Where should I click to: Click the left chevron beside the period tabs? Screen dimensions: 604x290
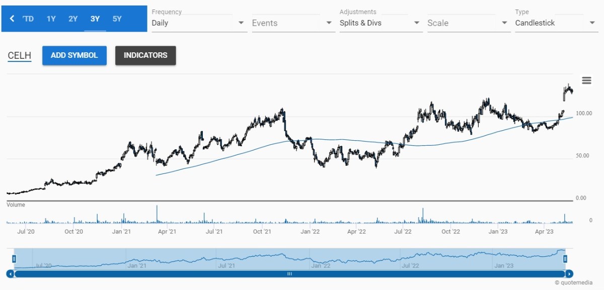coord(12,19)
